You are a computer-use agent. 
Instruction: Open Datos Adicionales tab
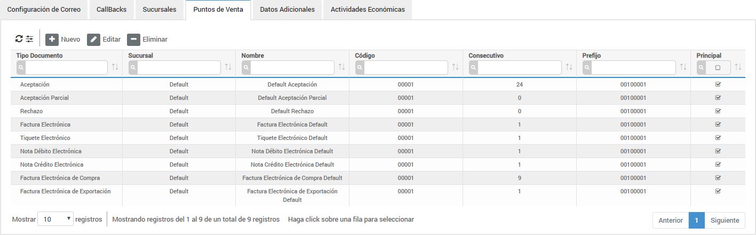point(287,10)
